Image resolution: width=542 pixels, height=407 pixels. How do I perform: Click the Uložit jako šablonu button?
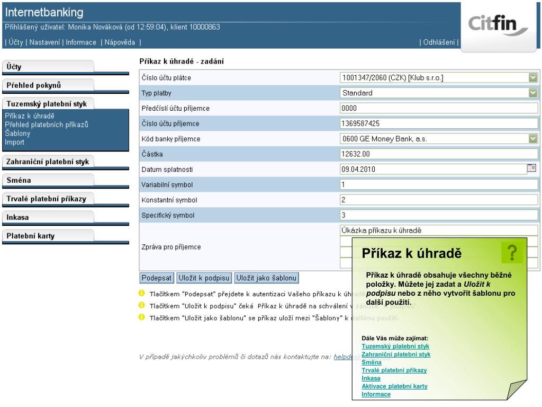(266, 278)
